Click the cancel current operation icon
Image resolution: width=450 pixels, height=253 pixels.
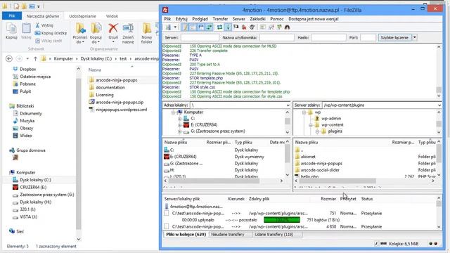[x=236, y=27]
